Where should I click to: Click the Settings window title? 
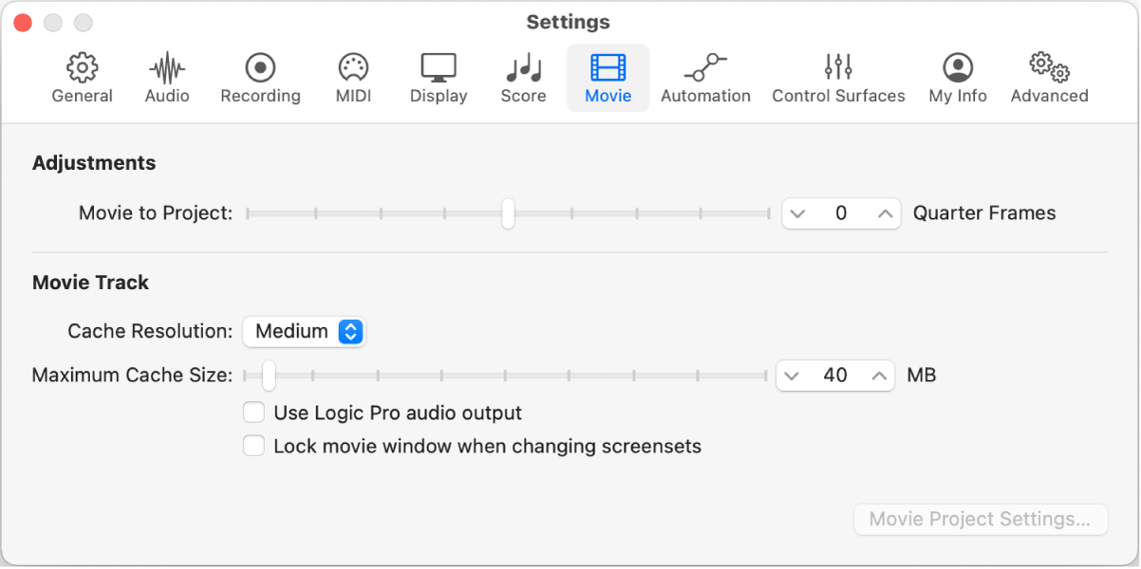(569, 22)
